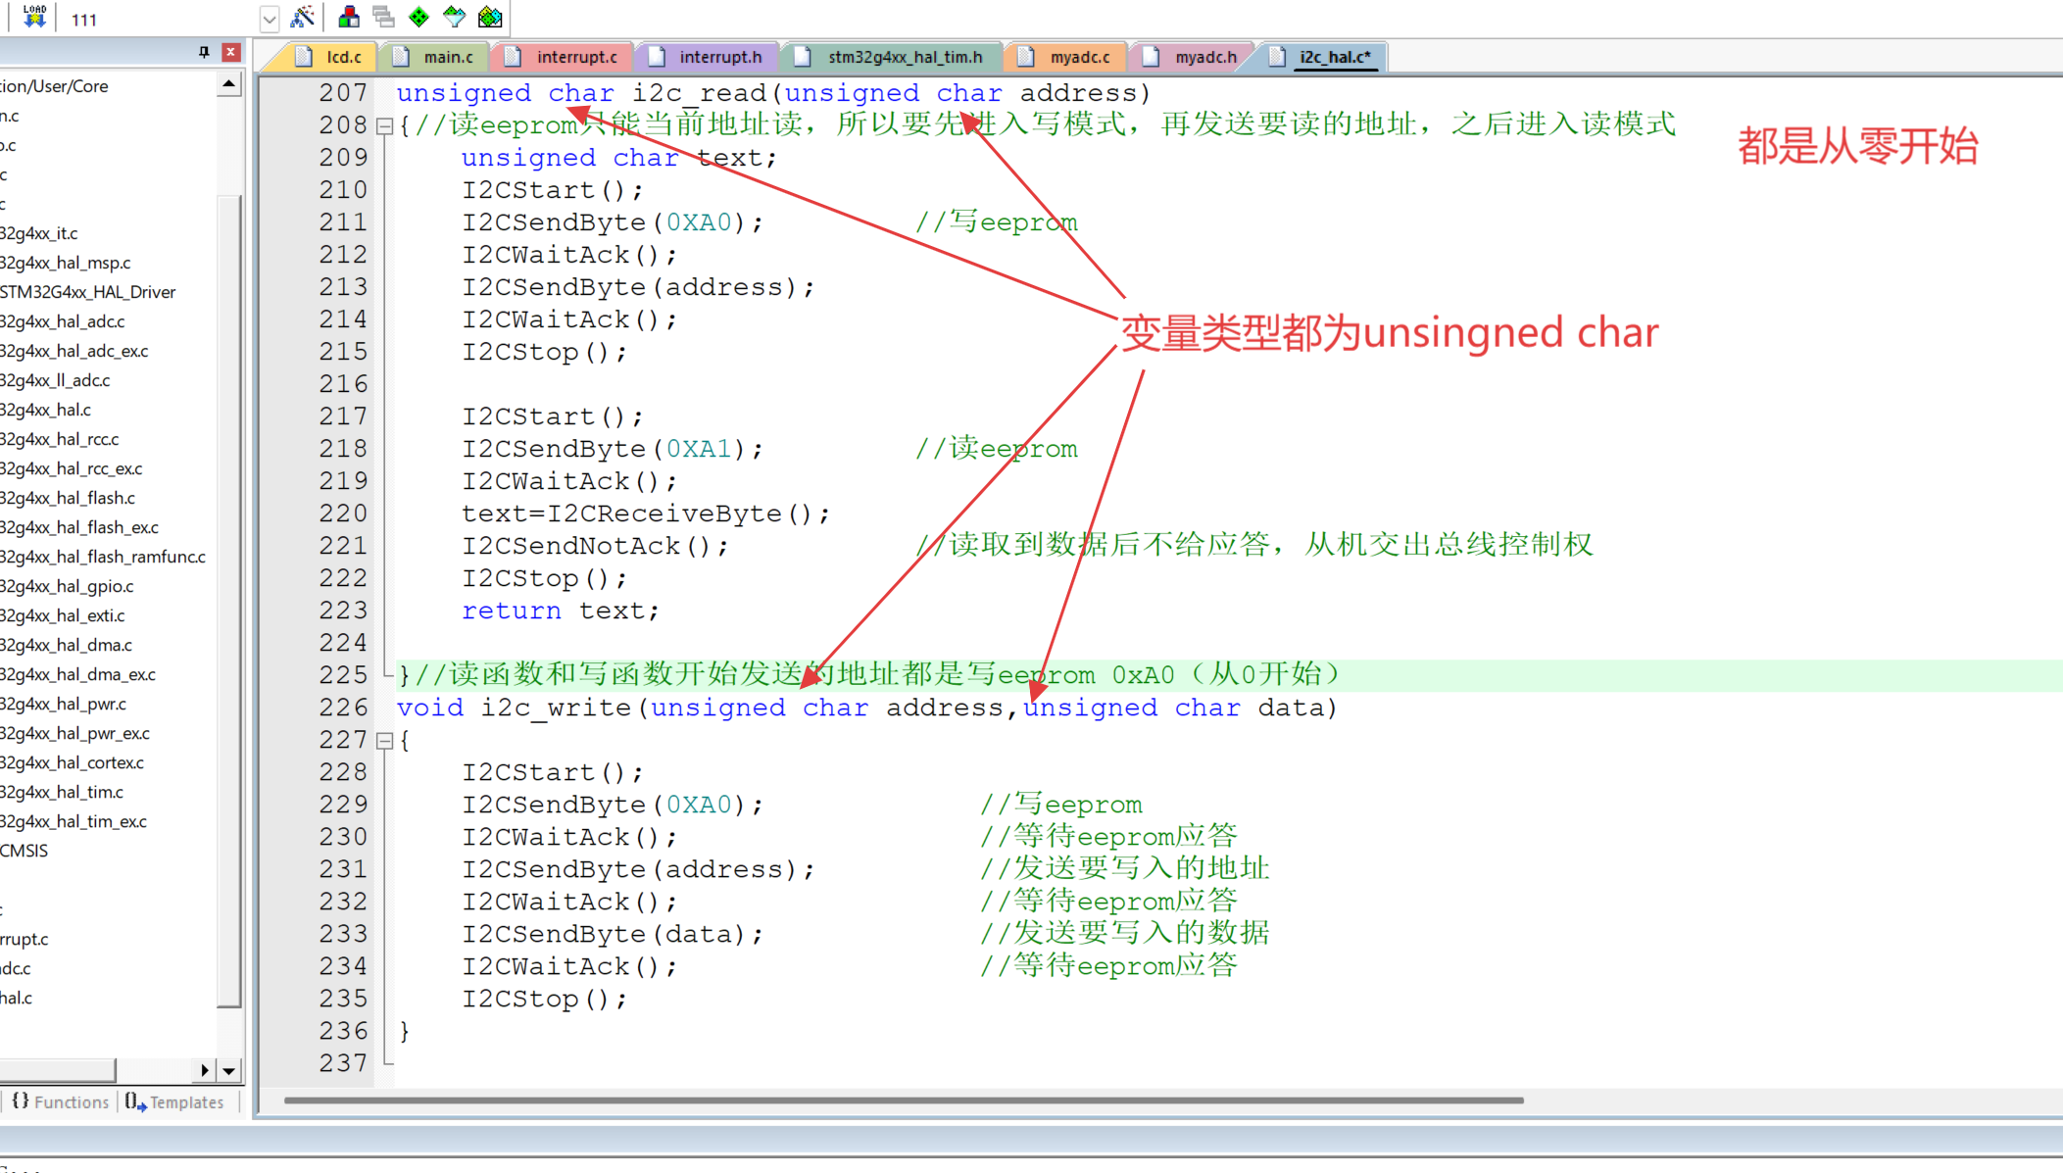Open the green diamond Run-Time Environment icon
This screenshot has height=1173, width=2063.
(419, 17)
